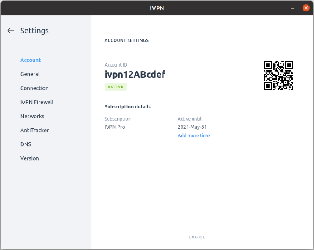The image size is (314, 250).
Task: Select the account ID ivpn12ABcdef
Action: [x=135, y=74]
